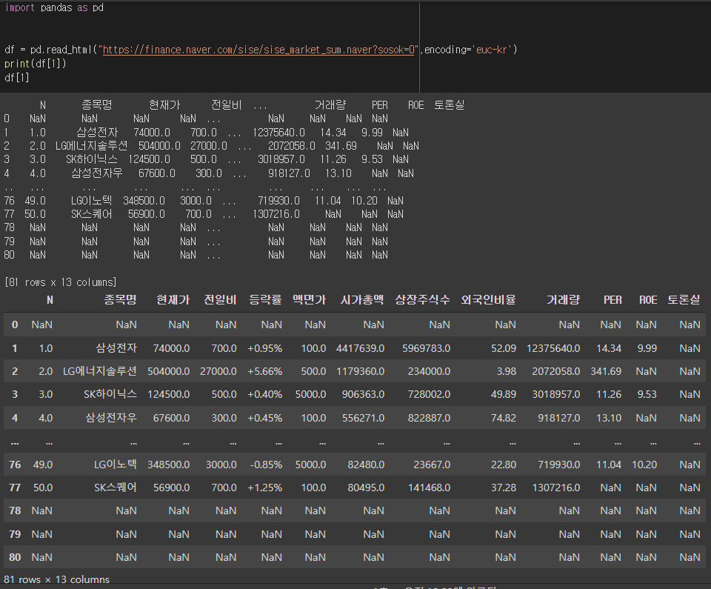
Task: Click row index 76 in rendered table
Action: [x=15, y=465]
